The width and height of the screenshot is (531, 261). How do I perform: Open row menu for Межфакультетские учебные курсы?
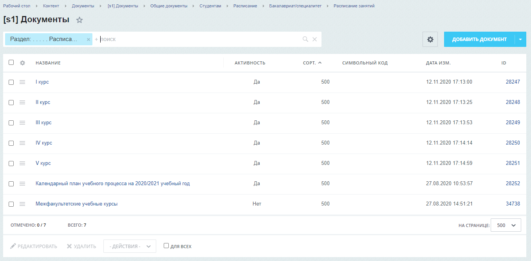point(22,204)
